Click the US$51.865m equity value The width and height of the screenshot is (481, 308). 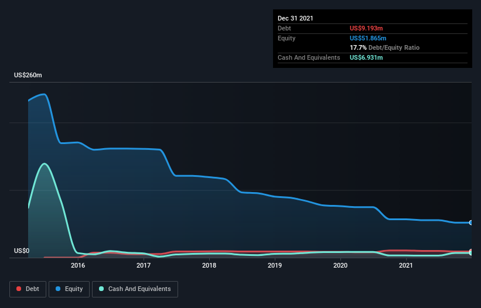pos(368,38)
